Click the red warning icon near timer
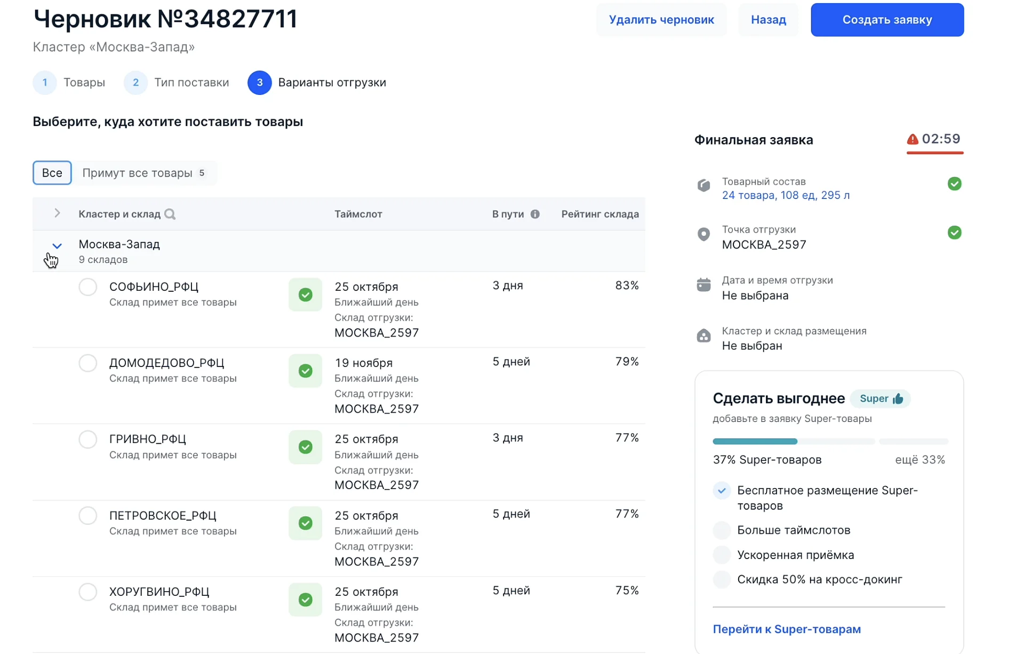The height and width of the screenshot is (654, 1024). point(912,139)
